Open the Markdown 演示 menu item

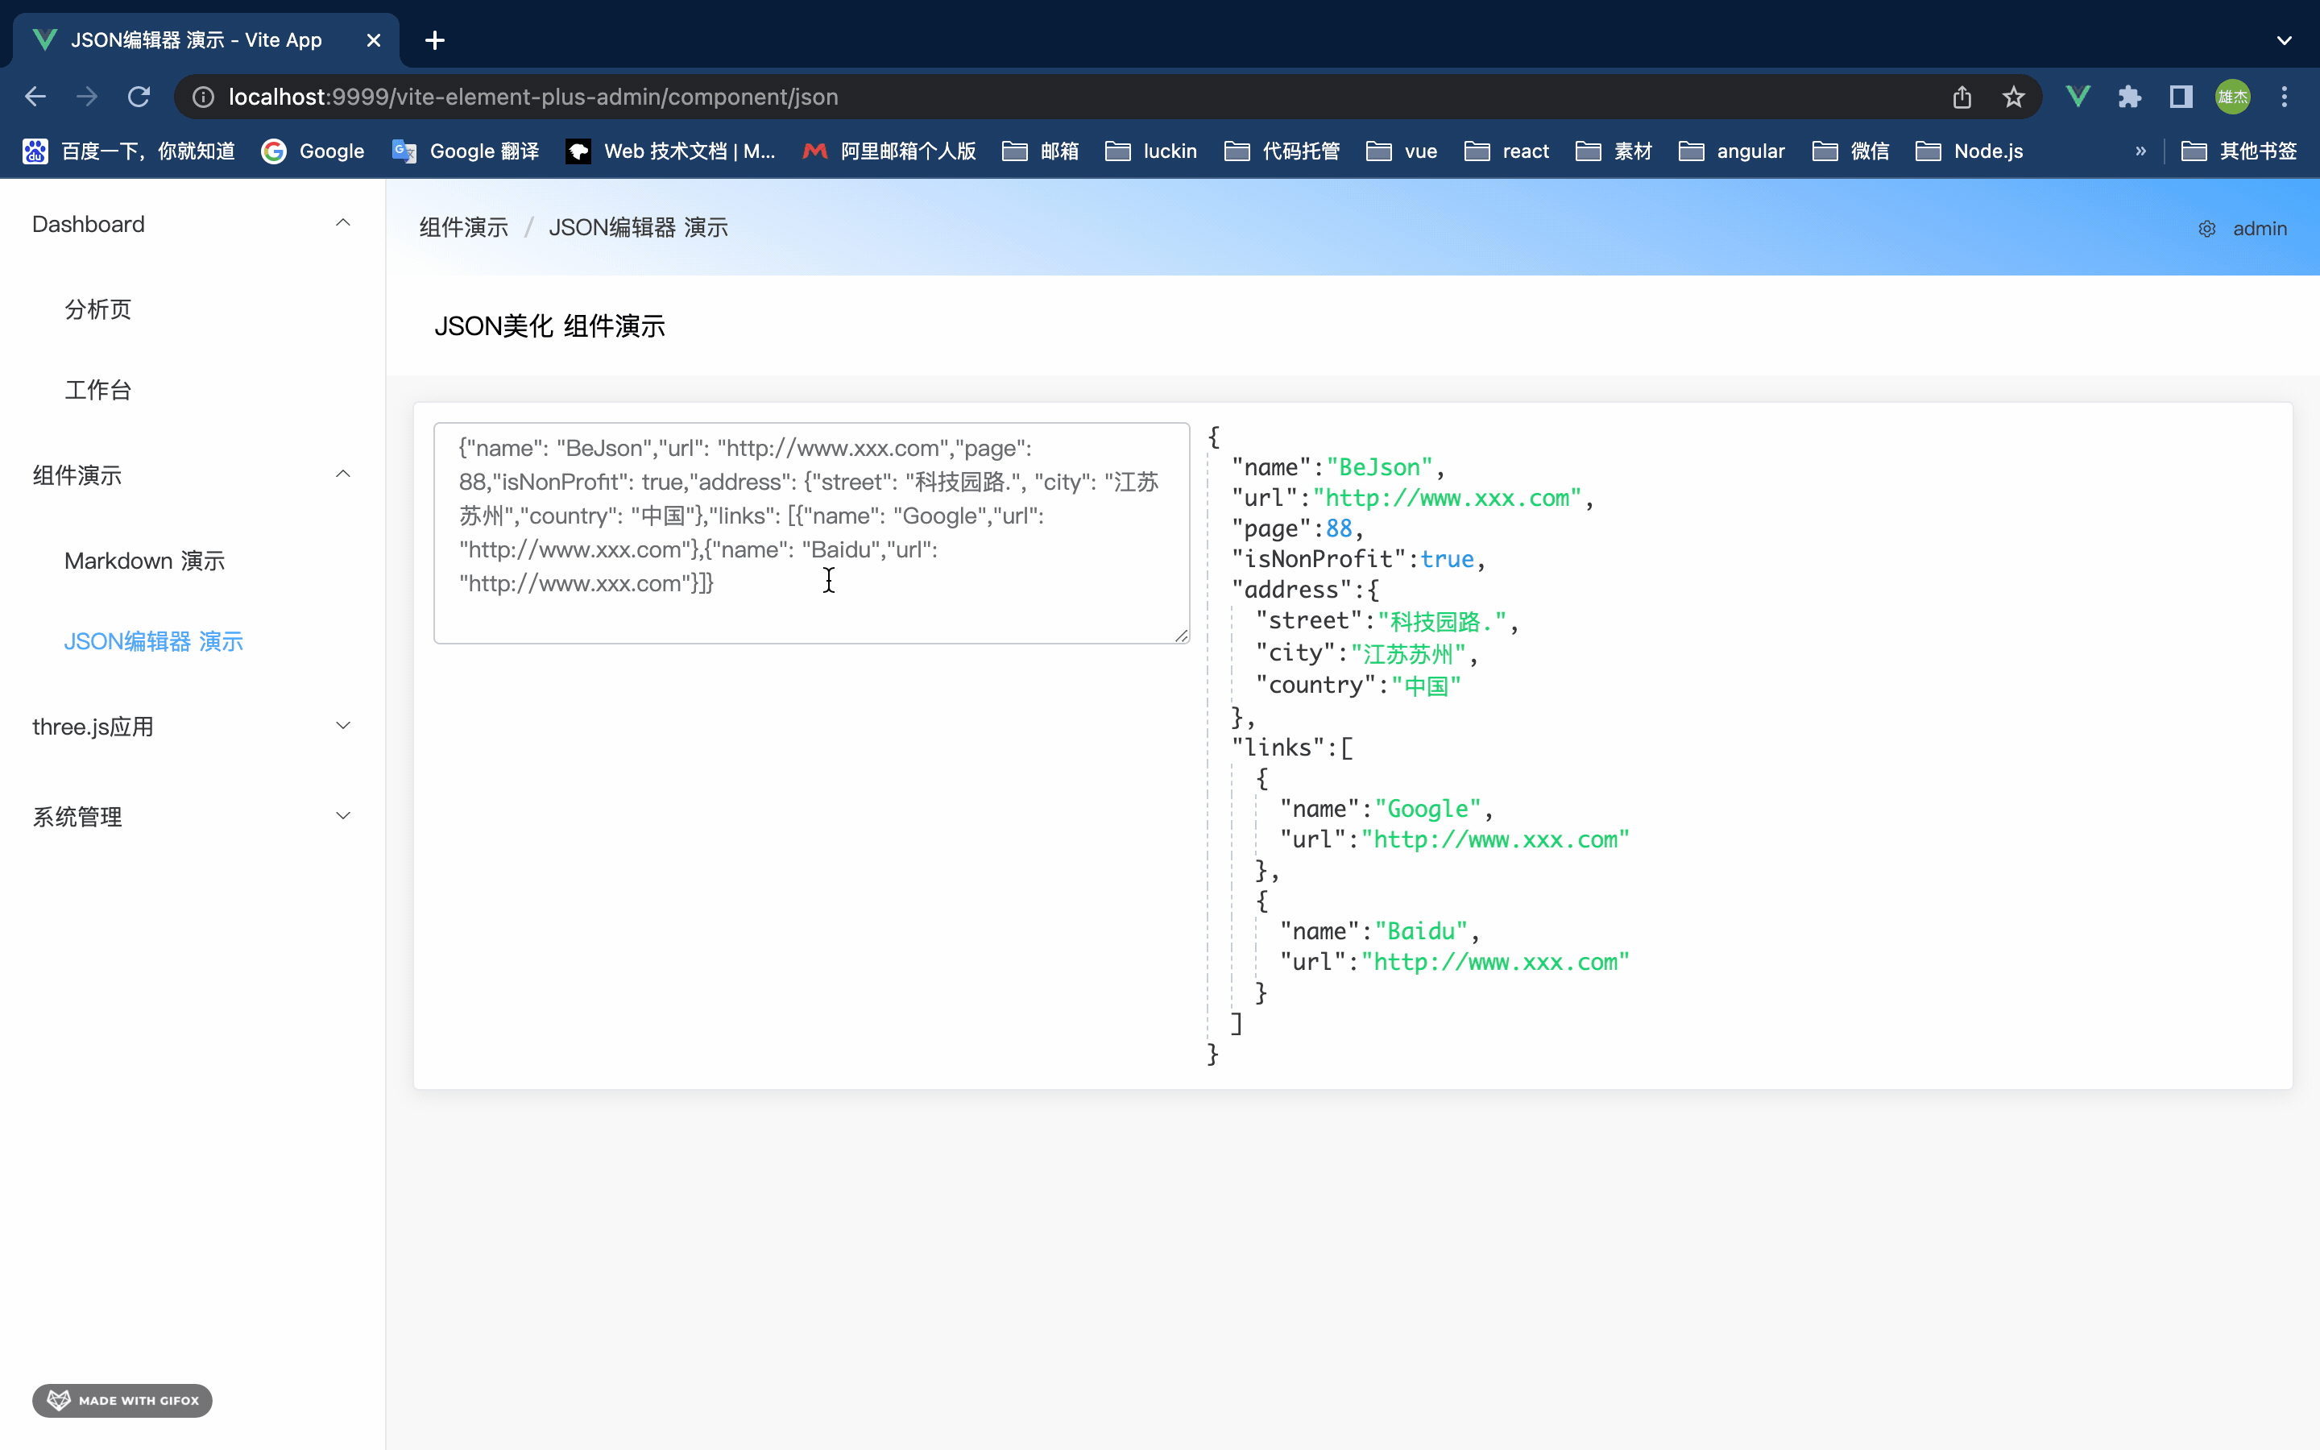click(x=145, y=561)
